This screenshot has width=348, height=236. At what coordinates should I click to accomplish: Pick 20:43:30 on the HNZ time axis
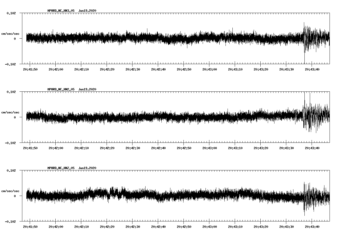coord(286,227)
